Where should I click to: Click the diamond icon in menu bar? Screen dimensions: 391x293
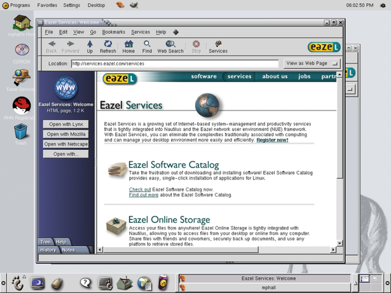(x=175, y=32)
